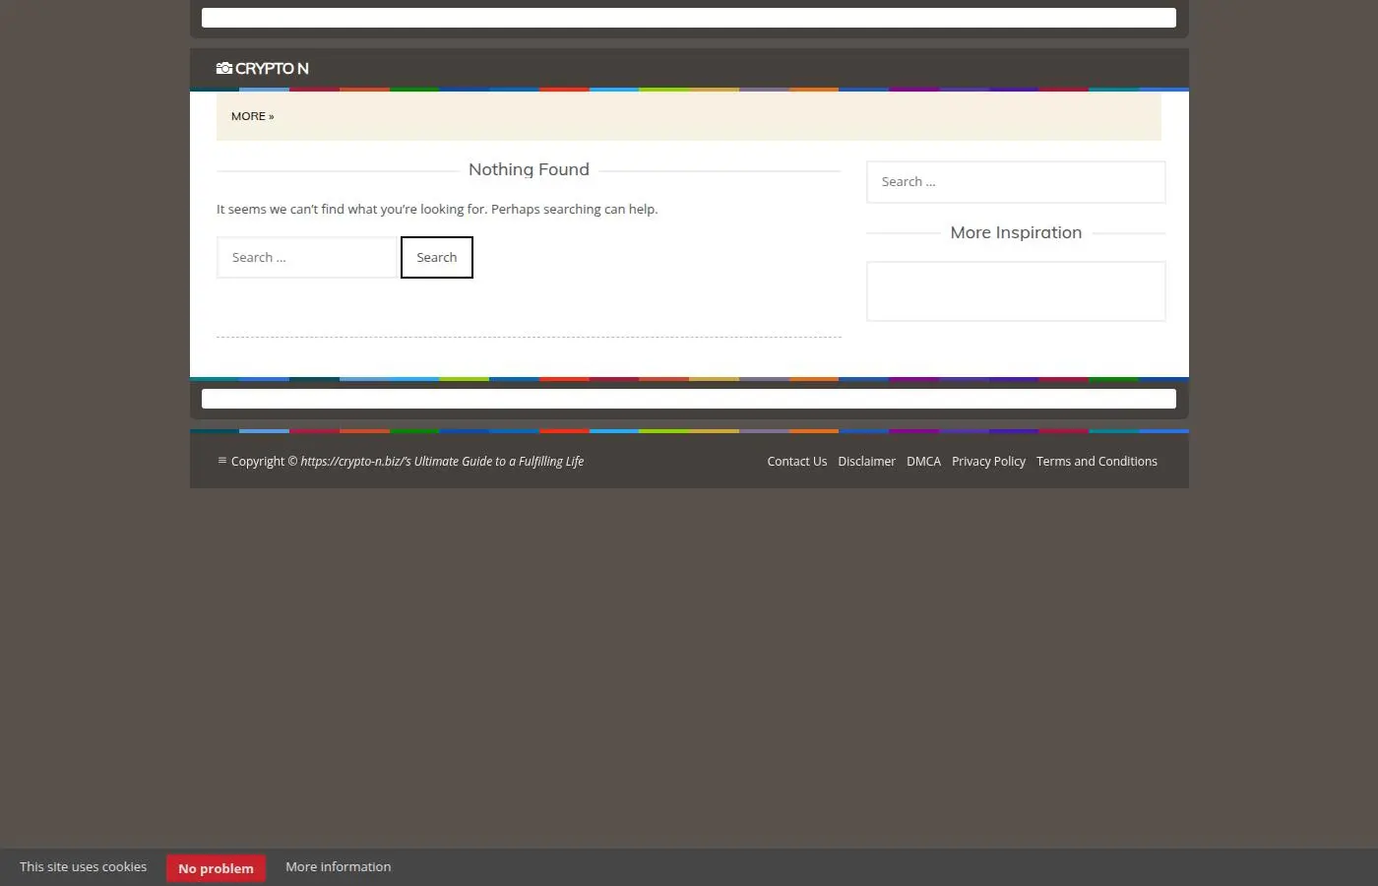The image size is (1378, 886).
Task: Focus the sidebar Search field
Action: 1016,182
